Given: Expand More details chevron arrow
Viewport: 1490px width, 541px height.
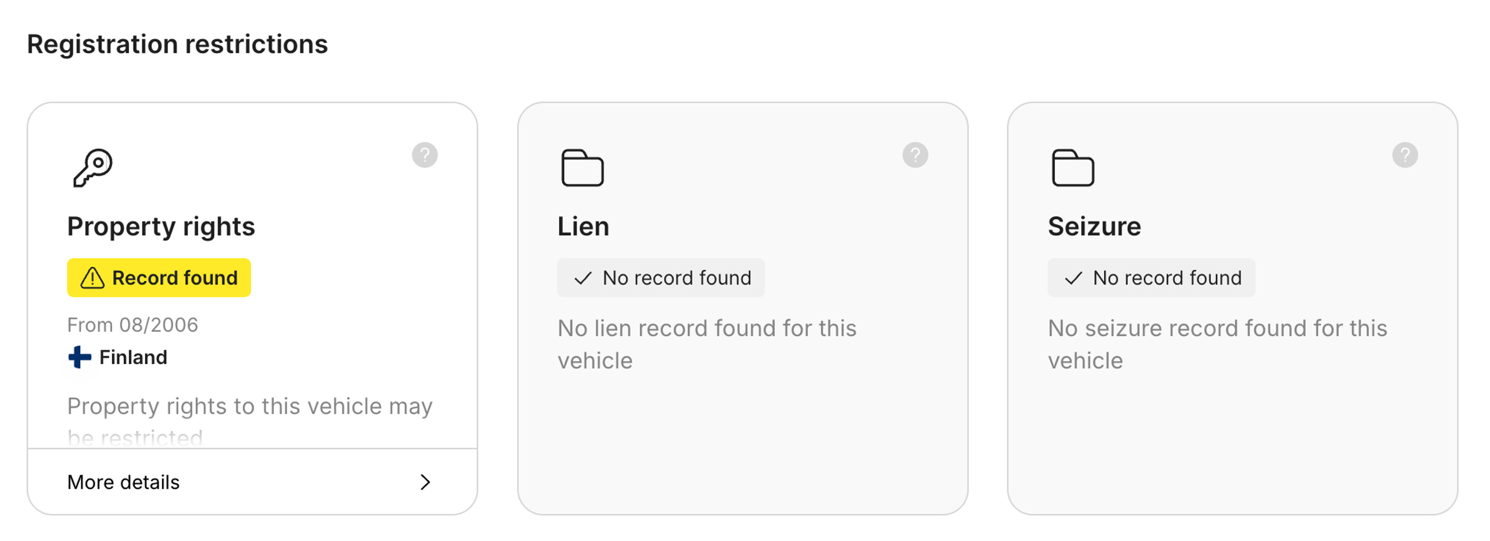Looking at the screenshot, I should pos(425,482).
